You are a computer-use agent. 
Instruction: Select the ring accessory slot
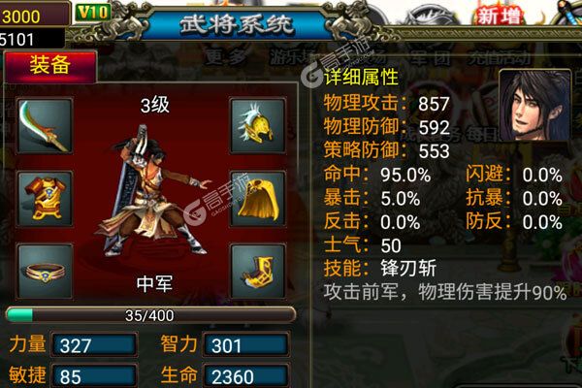[45, 272]
